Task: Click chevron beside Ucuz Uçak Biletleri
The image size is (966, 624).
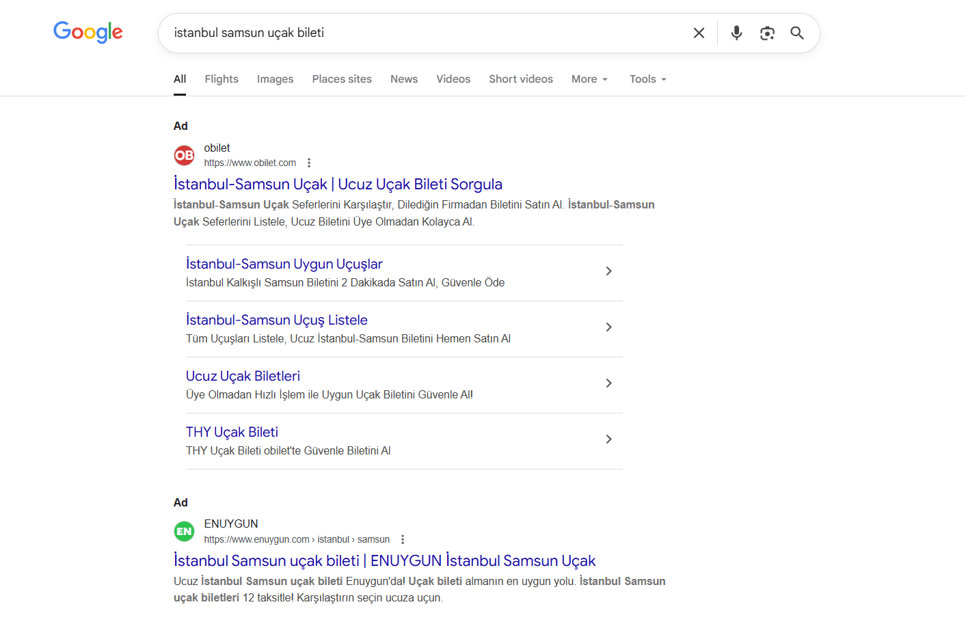Action: click(x=608, y=383)
